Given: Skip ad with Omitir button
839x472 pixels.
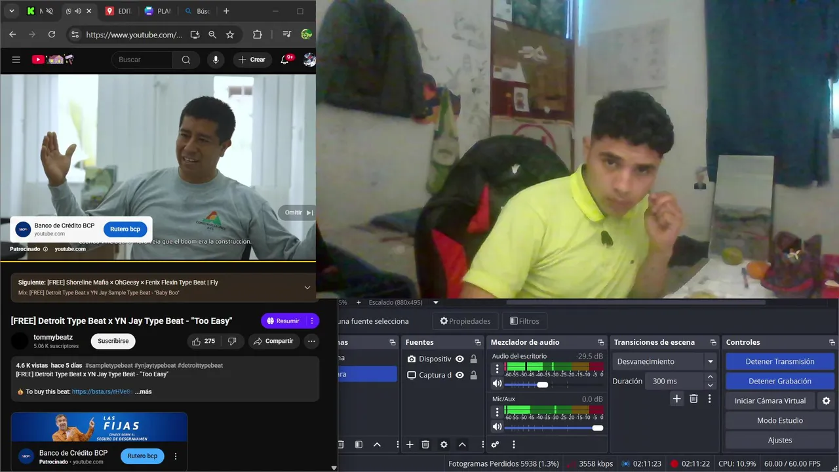Looking at the screenshot, I should (298, 212).
